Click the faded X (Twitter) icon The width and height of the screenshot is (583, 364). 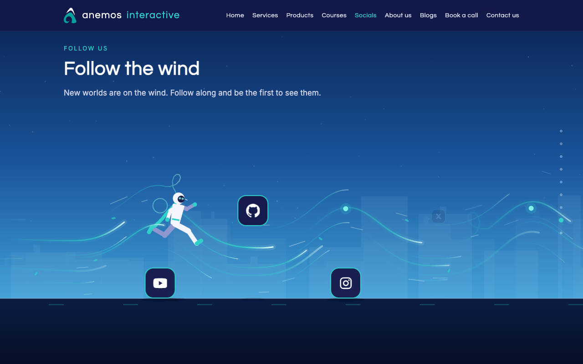pos(438,217)
